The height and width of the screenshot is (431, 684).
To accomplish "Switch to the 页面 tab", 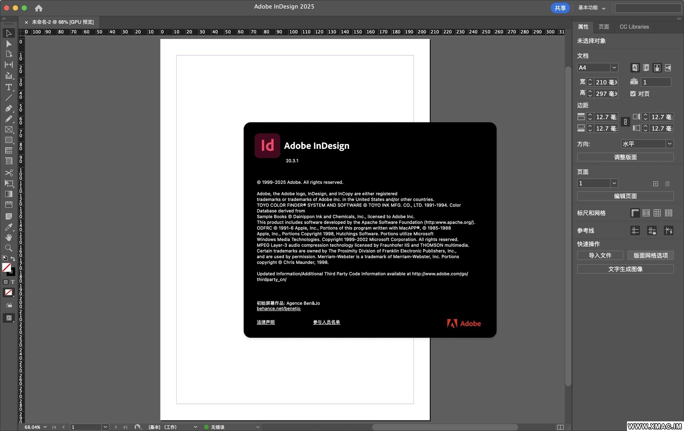I will point(604,27).
